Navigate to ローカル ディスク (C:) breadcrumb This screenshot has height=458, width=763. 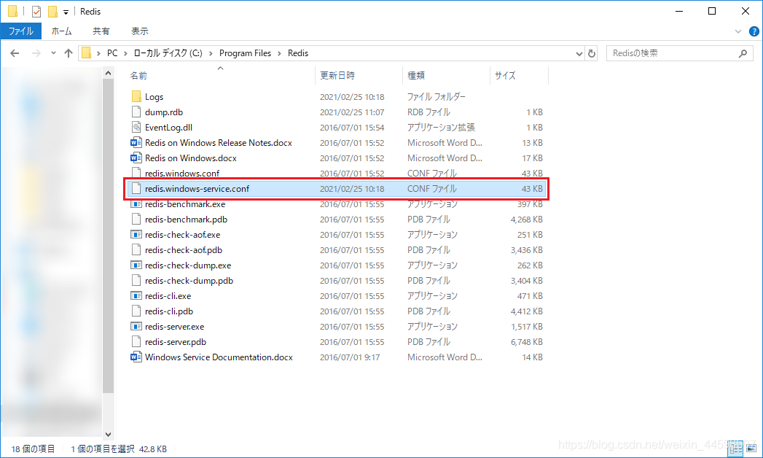click(x=168, y=53)
